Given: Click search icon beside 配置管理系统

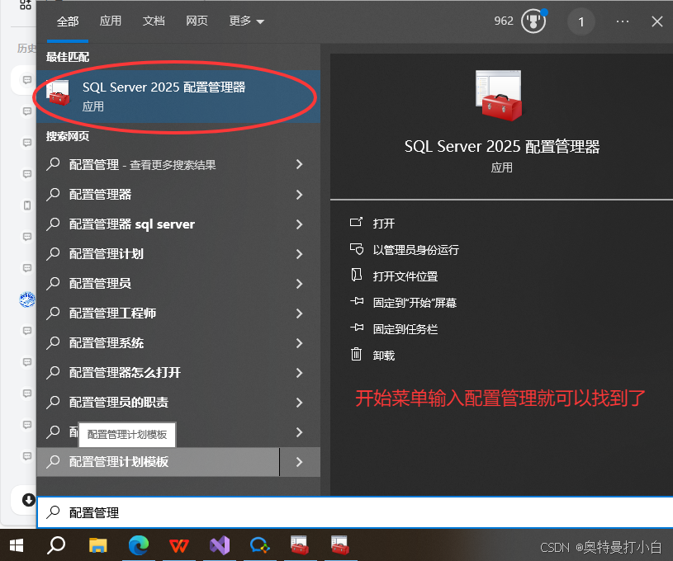Looking at the screenshot, I should 53,342.
